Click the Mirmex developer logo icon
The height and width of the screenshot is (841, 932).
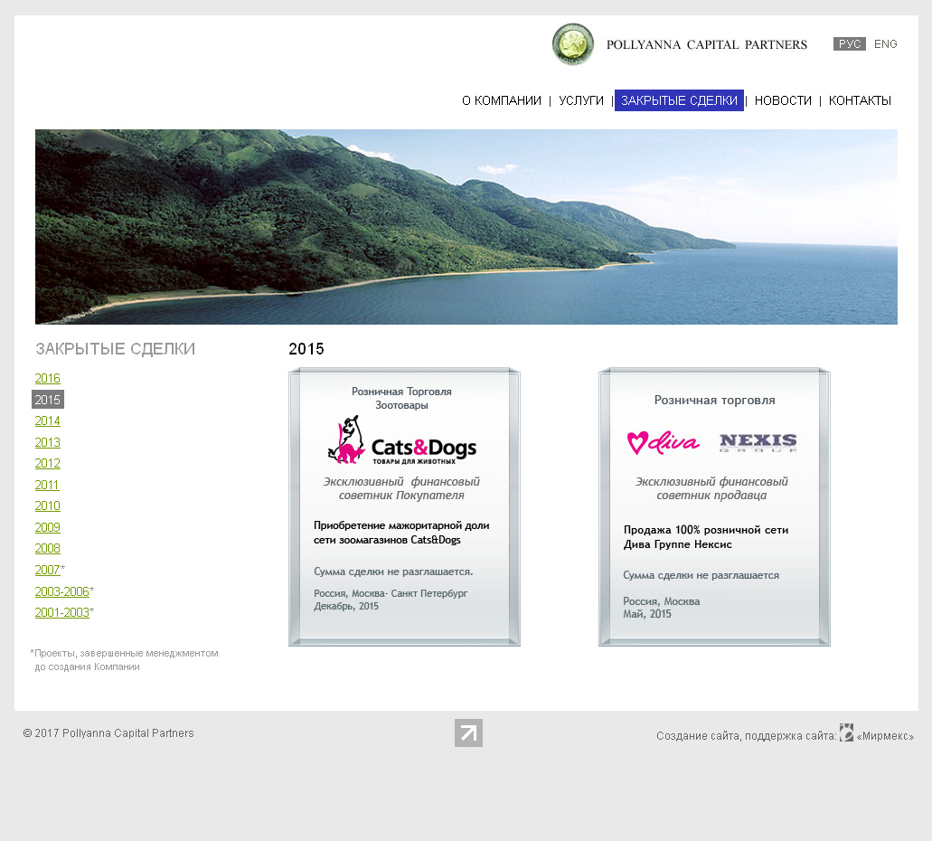(x=846, y=732)
